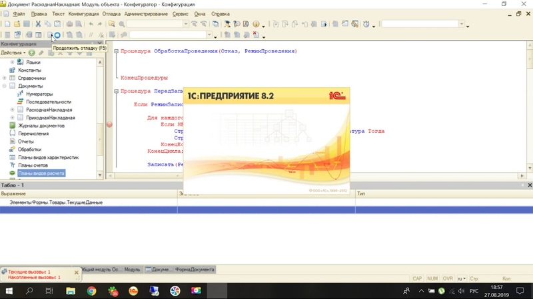Click the Copy toolbar icon
533x299 pixels.
(47, 24)
